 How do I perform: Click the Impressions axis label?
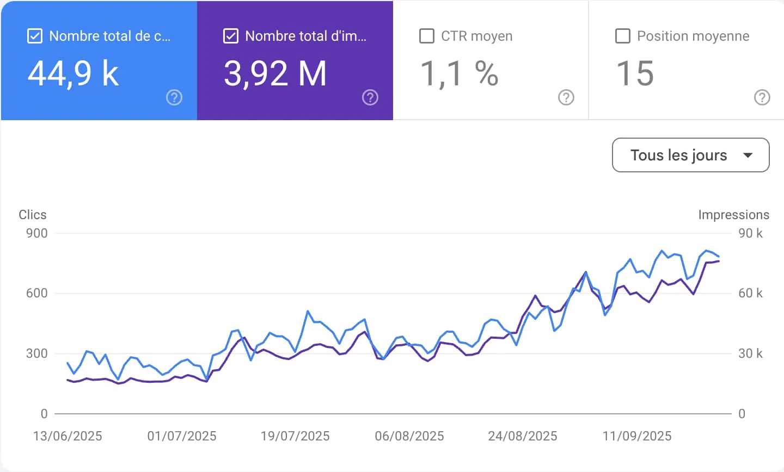(x=734, y=215)
